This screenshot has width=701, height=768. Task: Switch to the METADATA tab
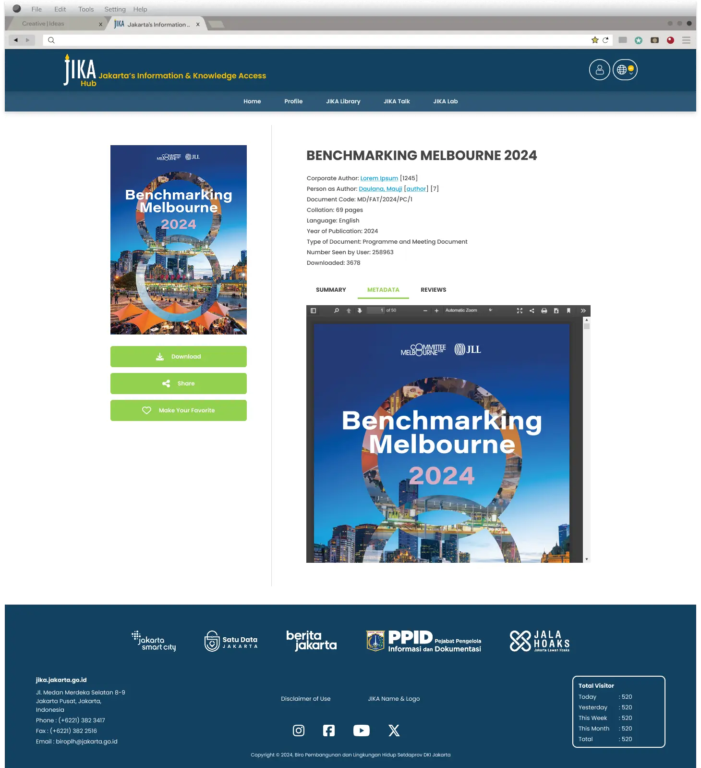383,290
